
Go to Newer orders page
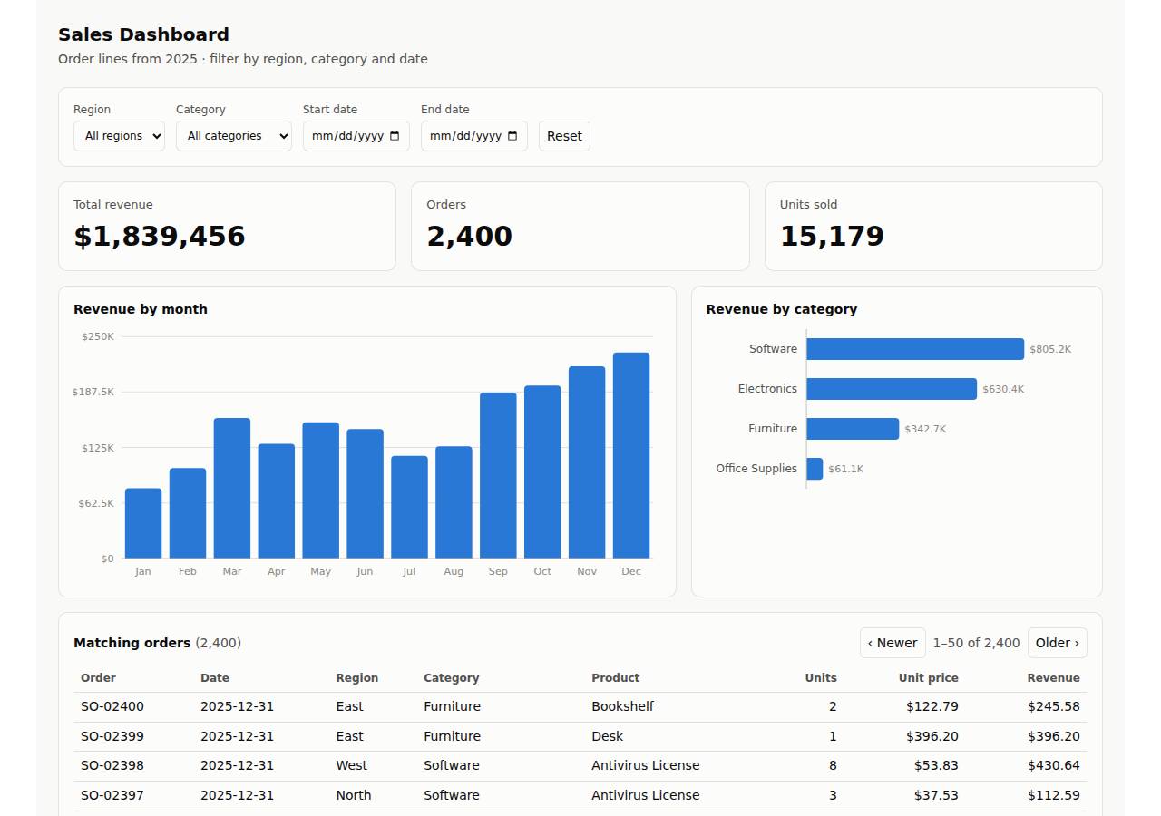pyautogui.click(x=893, y=643)
